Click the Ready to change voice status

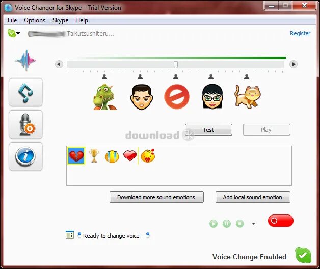pos(111,236)
